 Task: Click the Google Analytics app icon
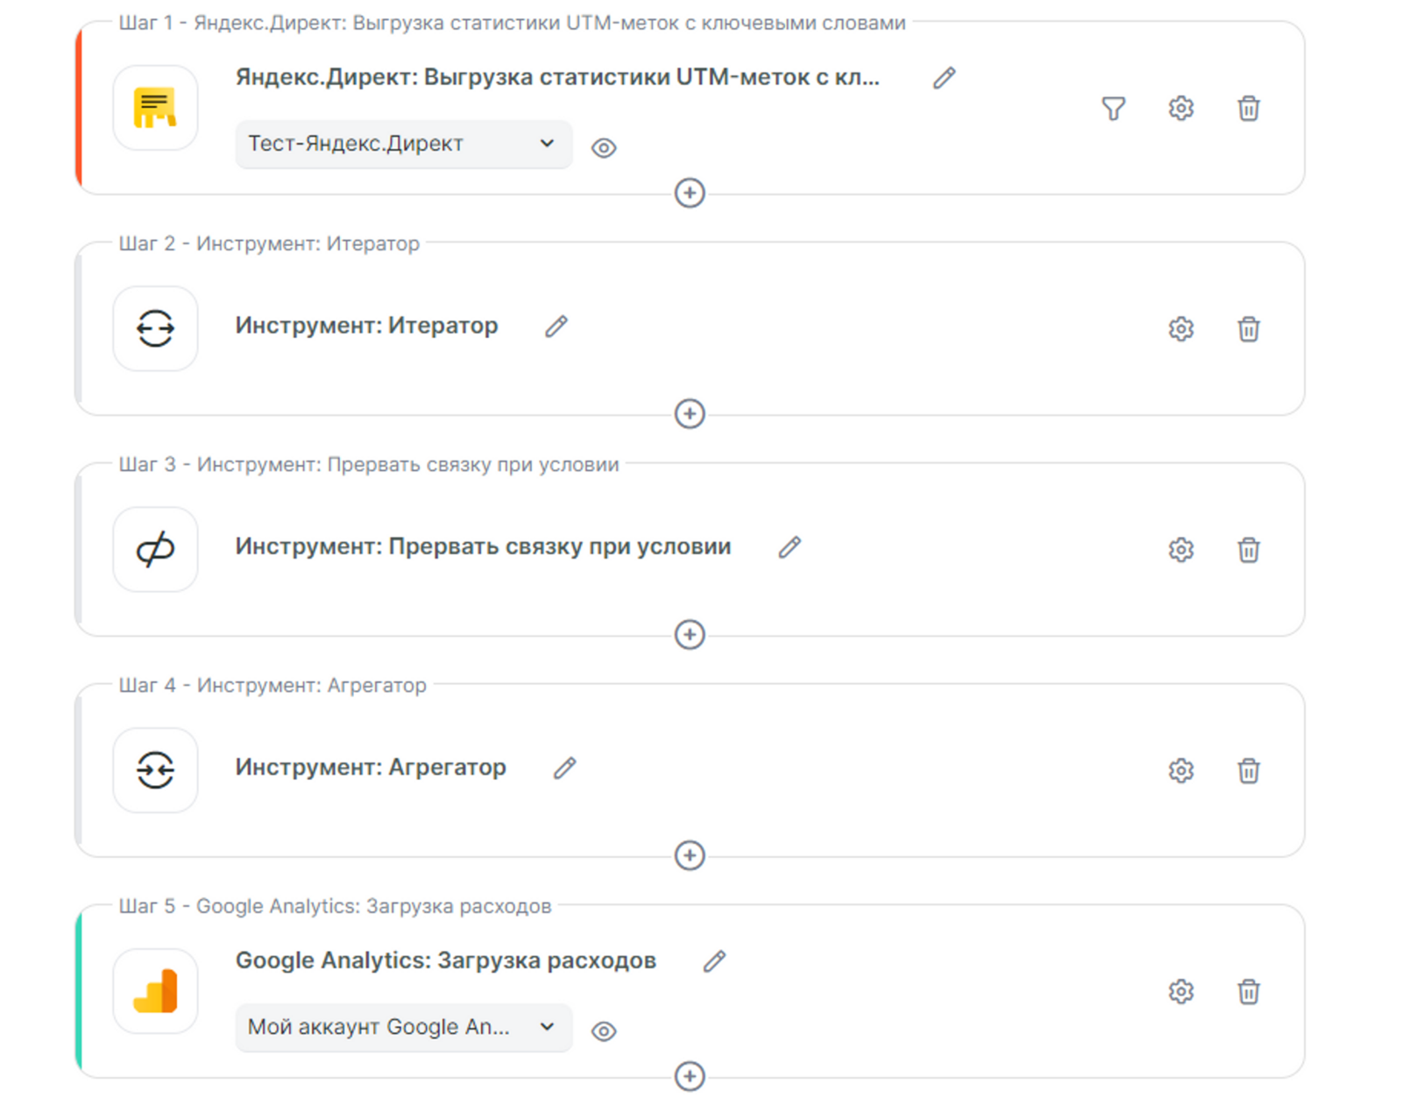(x=155, y=991)
